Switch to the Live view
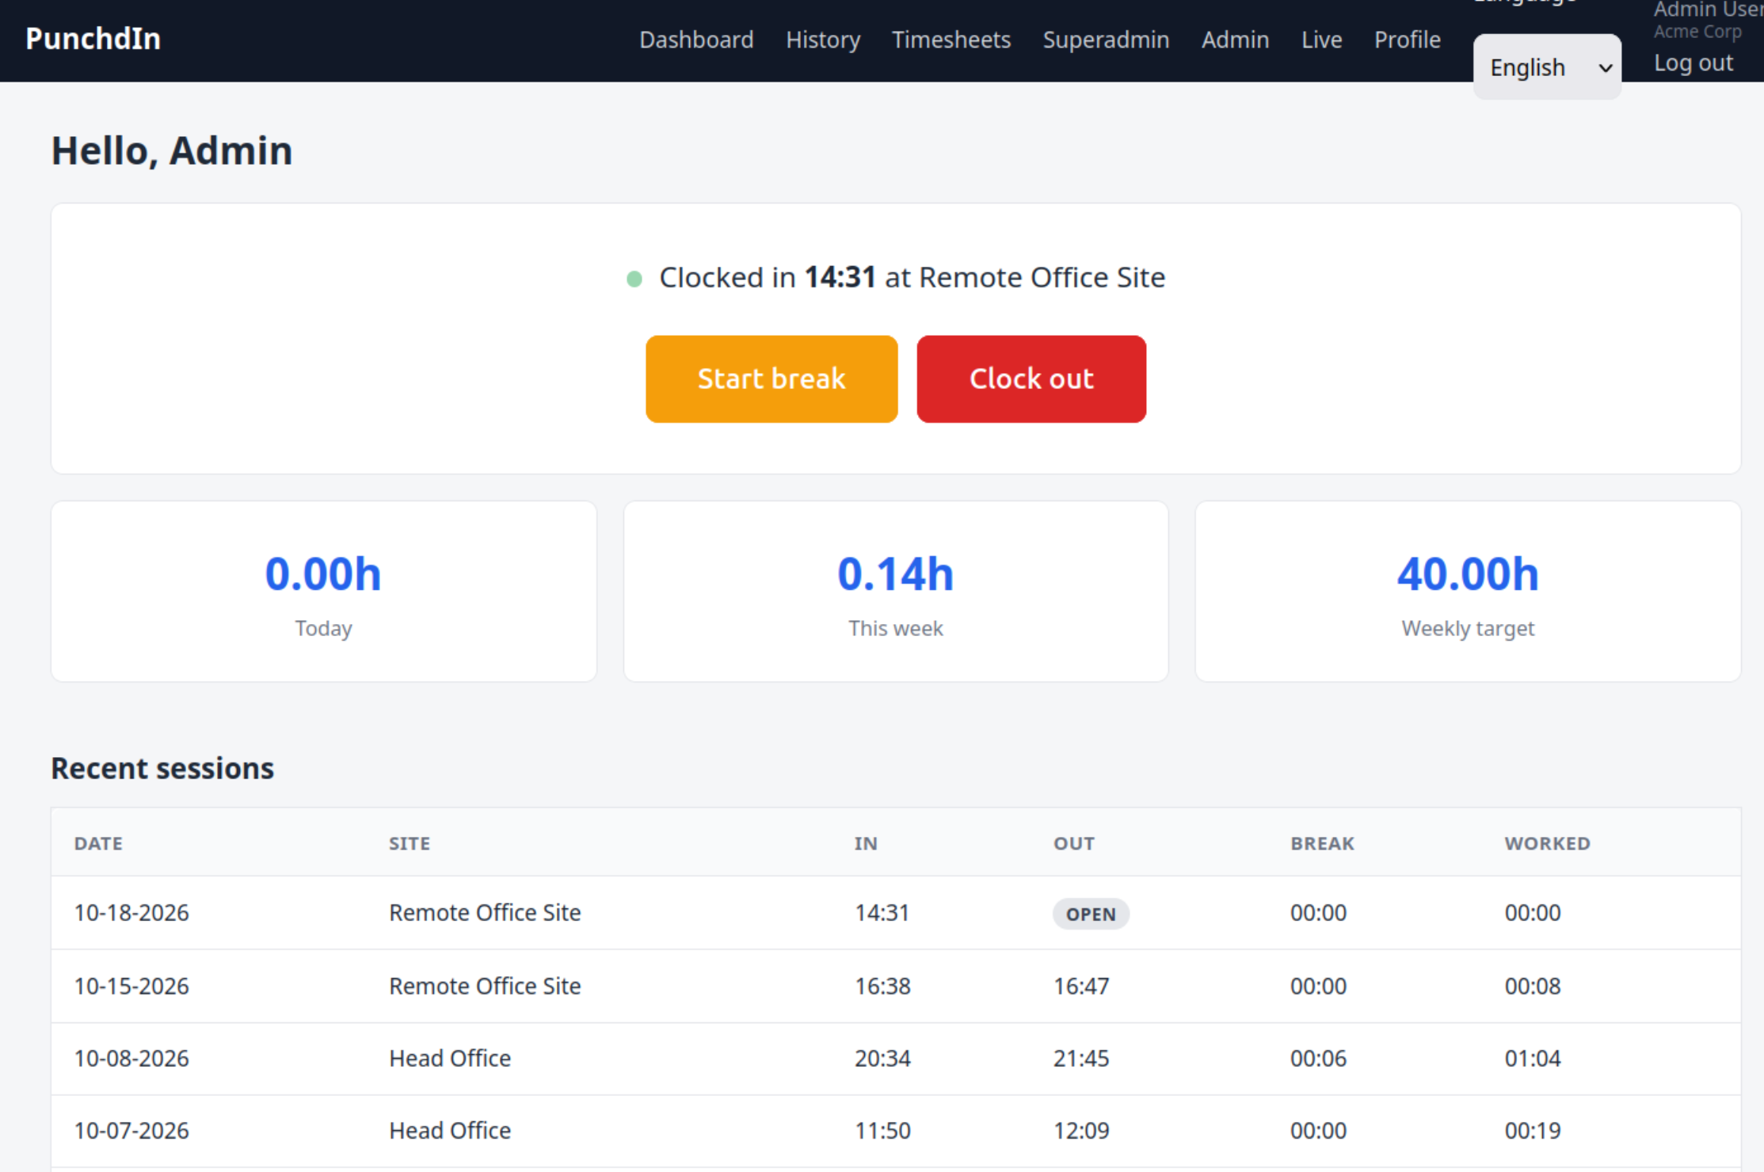1764x1172 pixels. [1321, 40]
